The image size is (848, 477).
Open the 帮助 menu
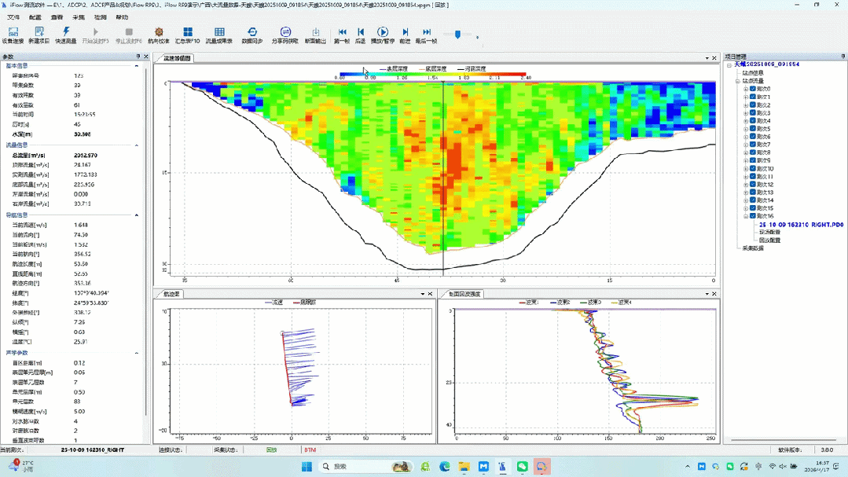point(122,17)
